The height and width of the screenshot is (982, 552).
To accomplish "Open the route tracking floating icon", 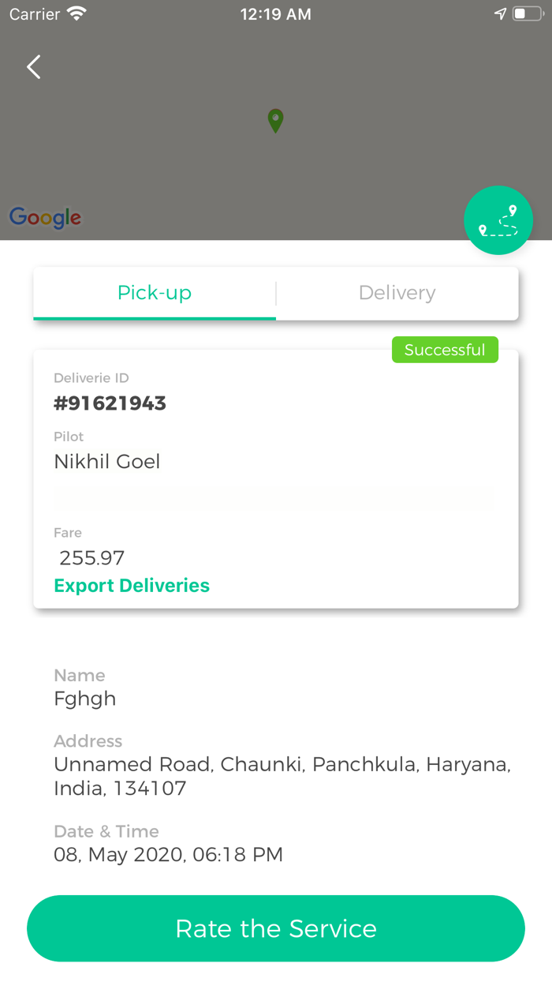I will point(498,220).
